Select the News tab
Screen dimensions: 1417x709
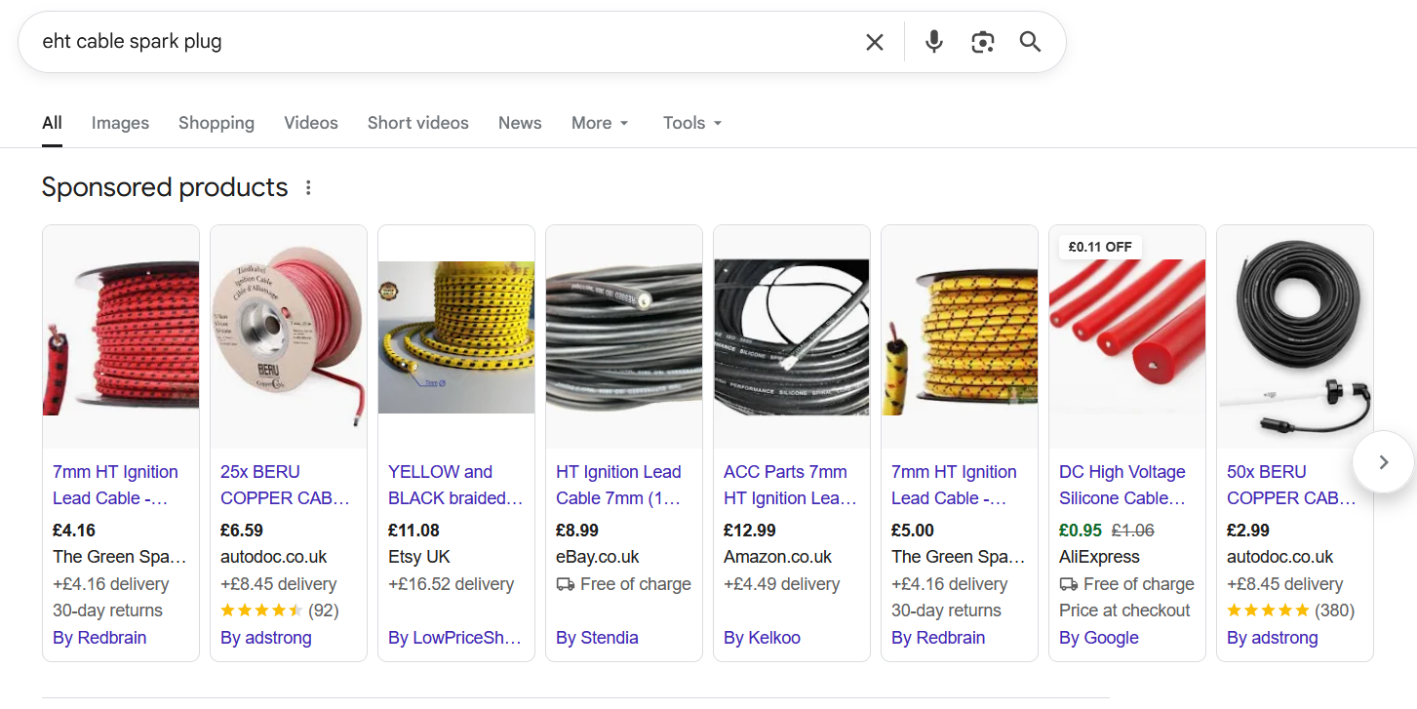(519, 123)
